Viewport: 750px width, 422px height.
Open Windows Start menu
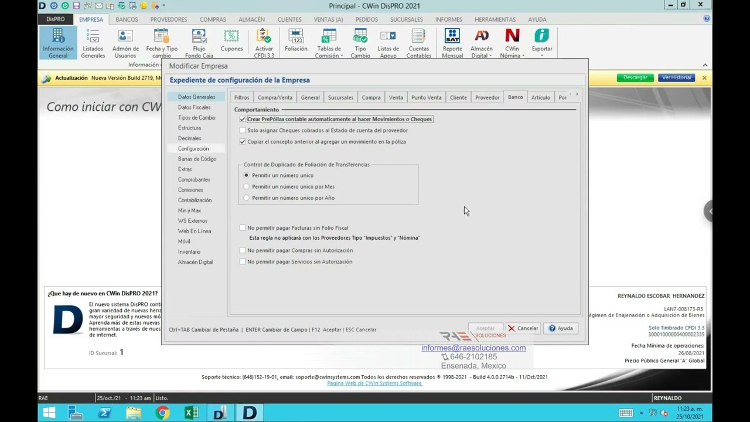pos(49,413)
